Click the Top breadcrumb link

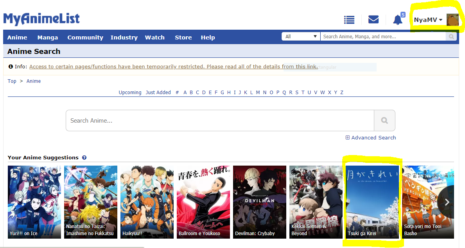point(12,81)
